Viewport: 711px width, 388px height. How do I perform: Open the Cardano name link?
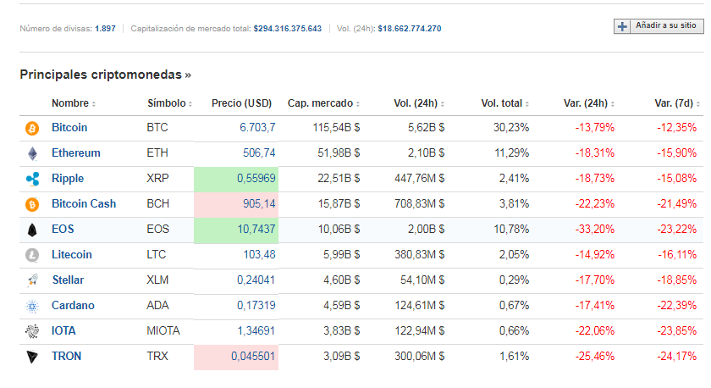(73, 306)
